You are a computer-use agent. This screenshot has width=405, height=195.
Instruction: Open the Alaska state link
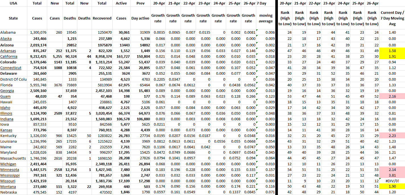(x=6, y=39)
